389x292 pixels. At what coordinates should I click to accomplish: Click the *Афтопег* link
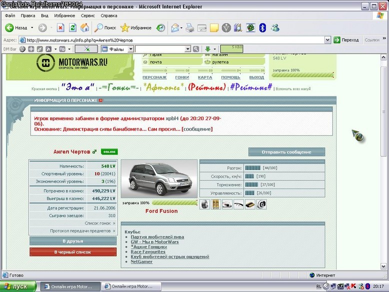tap(163, 87)
